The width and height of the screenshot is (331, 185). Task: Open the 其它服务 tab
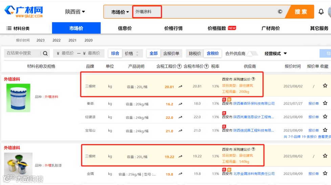[x=319, y=28]
